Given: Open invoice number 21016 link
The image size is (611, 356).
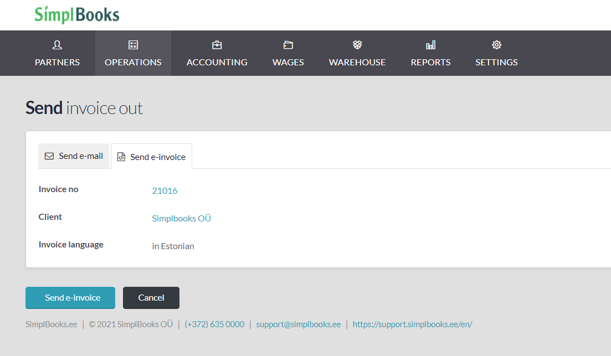Looking at the screenshot, I should [x=165, y=191].
